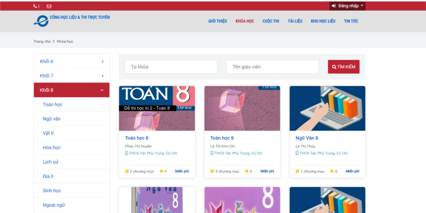
Task: Open Khóa học menu item
Action: pos(245,21)
